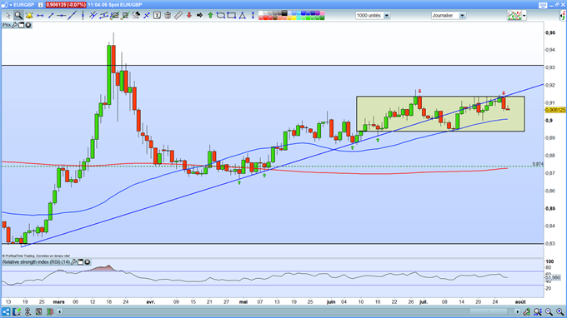This screenshot has height=318, width=567.
Task: Select the first Fibonacci grid tool
Action: (114, 16)
